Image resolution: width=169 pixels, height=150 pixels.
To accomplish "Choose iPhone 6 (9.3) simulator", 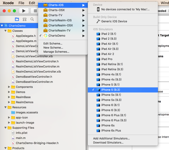I will (123, 110).
